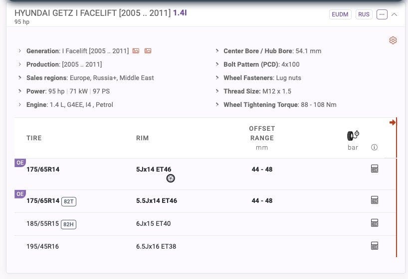Viewport: 408px width, 279px height.
Task: Click the second Generation image icon
Action: (148, 51)
